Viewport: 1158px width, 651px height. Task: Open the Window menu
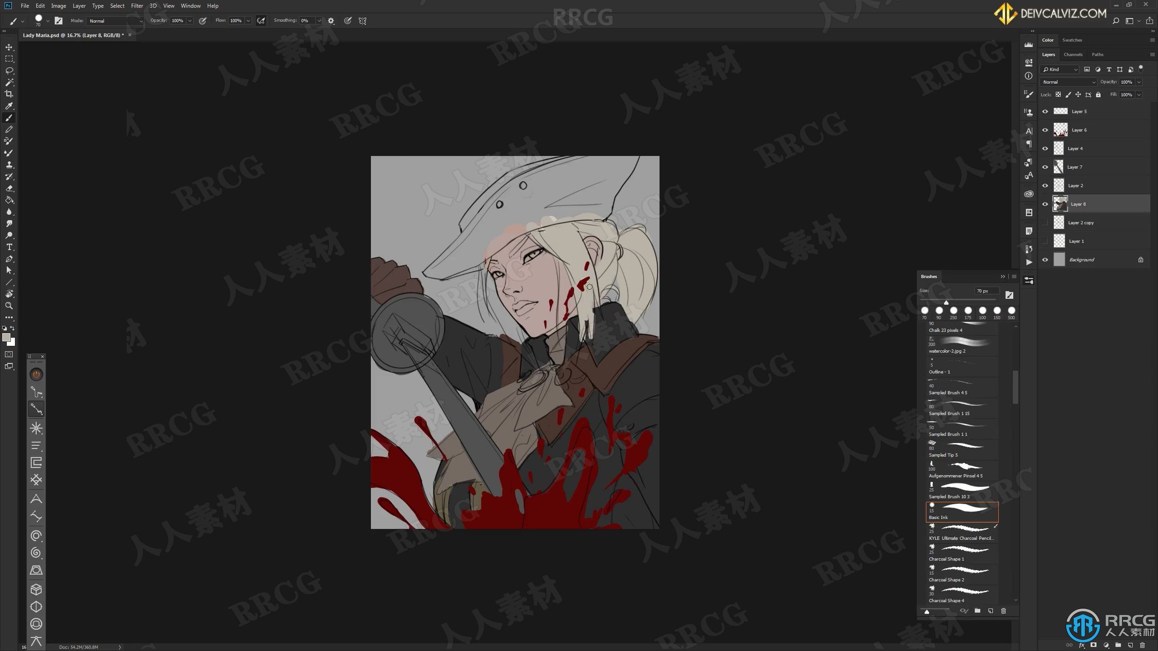pos(190,6)
